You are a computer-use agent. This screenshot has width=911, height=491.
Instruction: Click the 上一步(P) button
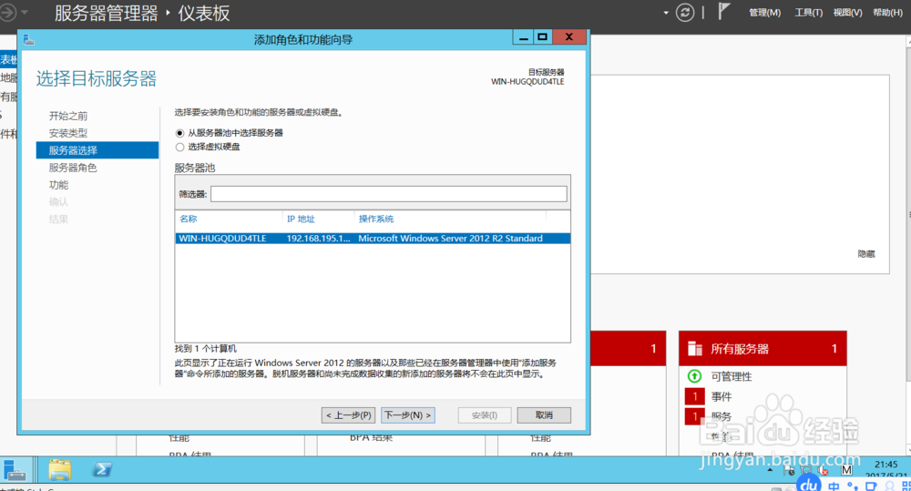pyautogui.click(x=349, y=414)
